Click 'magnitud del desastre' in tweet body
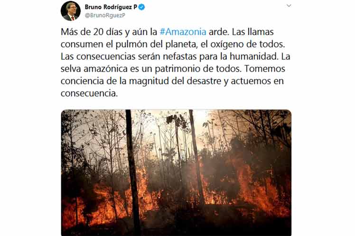Image resolution: width=355 pixels, height=236 pixels. [175, 81]
